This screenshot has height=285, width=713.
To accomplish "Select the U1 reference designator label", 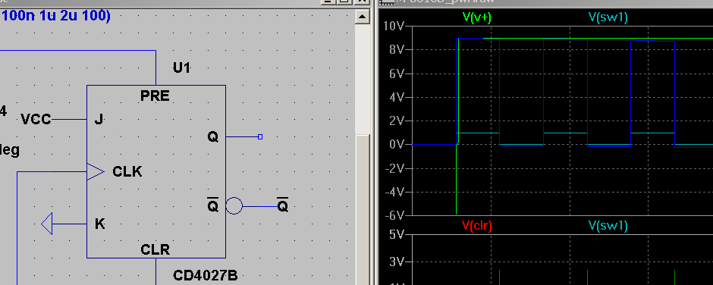I will (x=181, y=68).
